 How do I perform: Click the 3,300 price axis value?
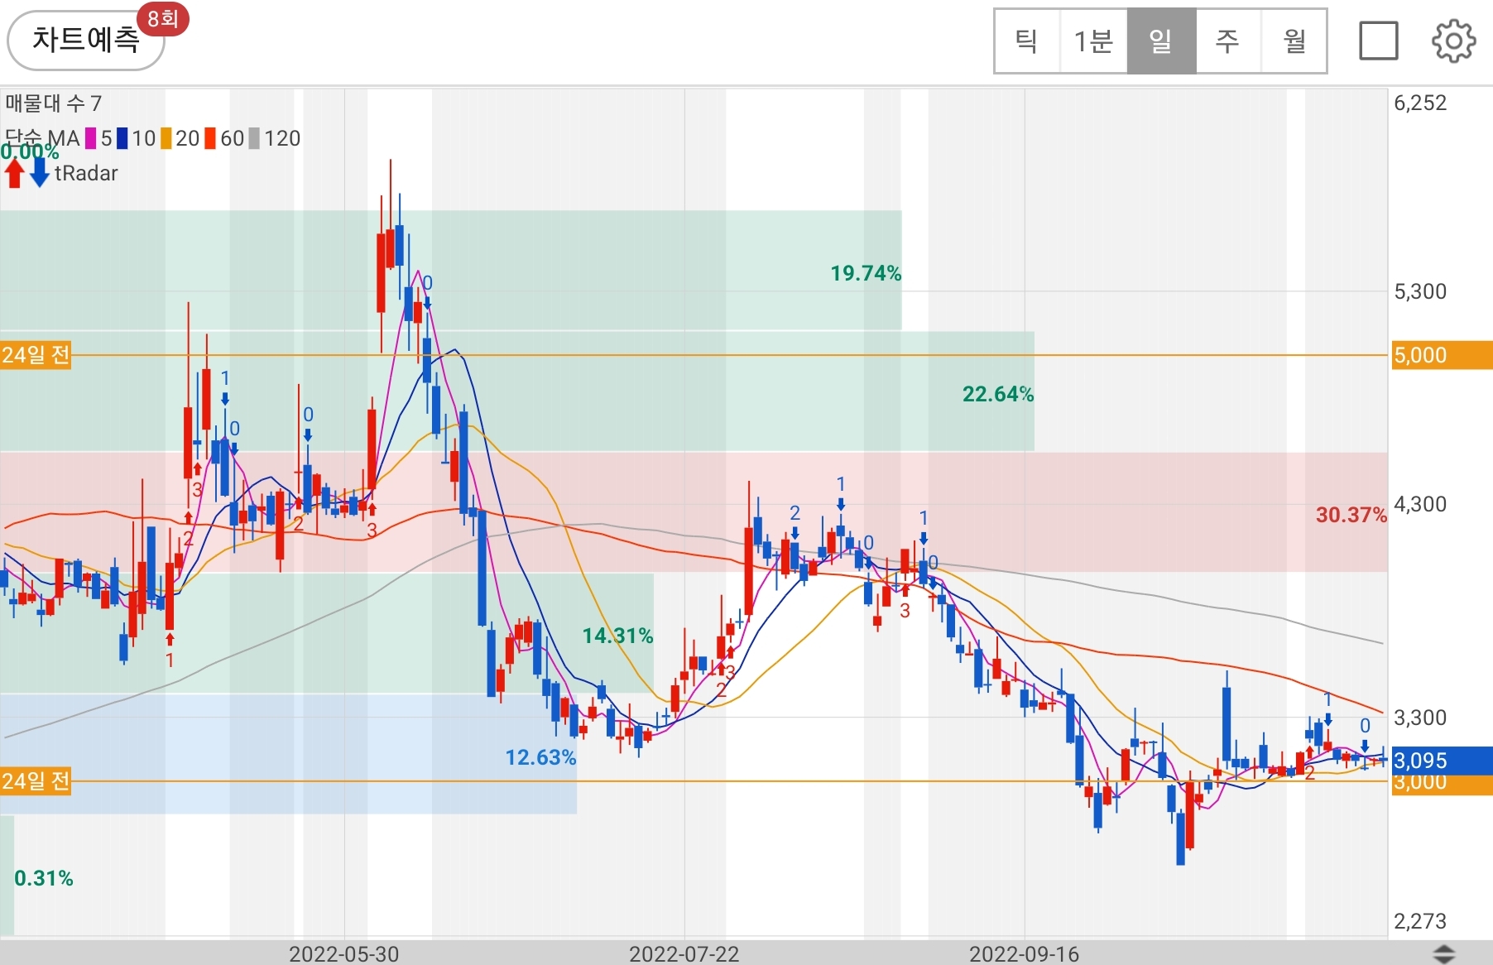(1420, 718)
